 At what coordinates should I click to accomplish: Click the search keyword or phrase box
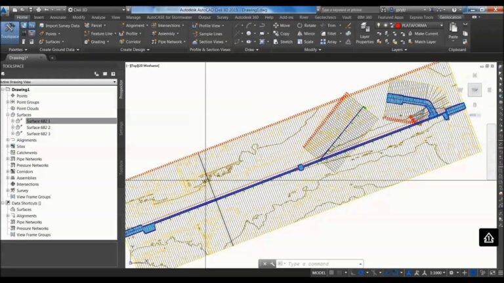click(348, 10)
